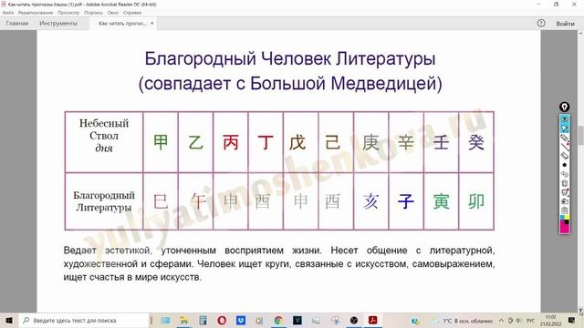Click the 午 branch cell
The image size is (584, 328).
pos(195,201)
